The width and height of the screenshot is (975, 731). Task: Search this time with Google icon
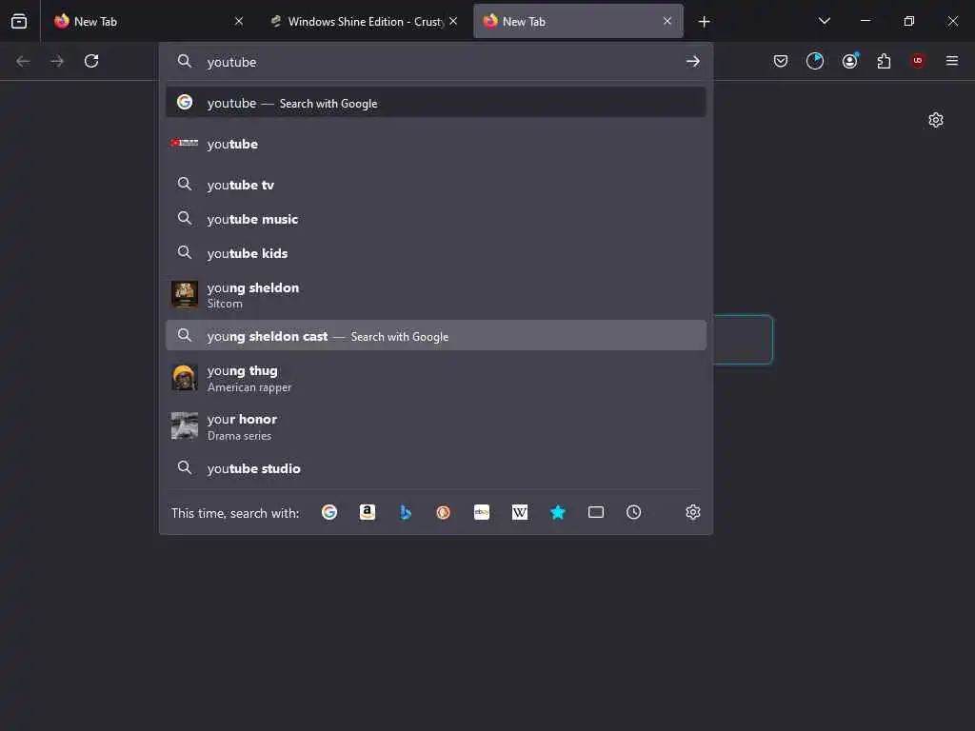coord(329,512)
